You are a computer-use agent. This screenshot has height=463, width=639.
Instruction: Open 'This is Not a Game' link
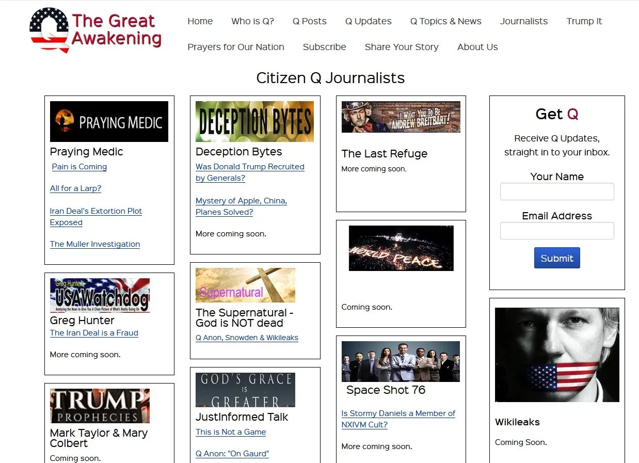231,432
